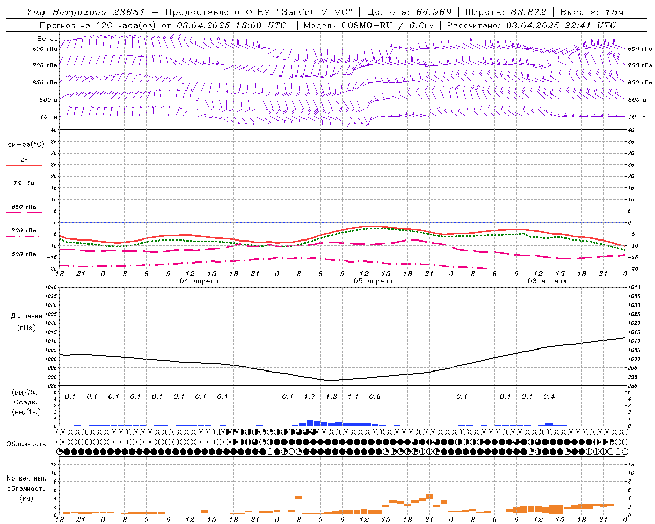The width and height of the screenshot is (655, 524).
Task: Click the first symbol in bottom cloudiness row
Action: (60, 451)
